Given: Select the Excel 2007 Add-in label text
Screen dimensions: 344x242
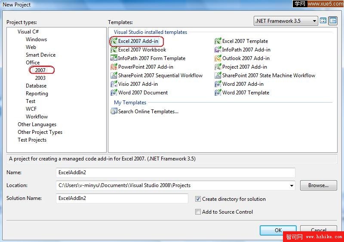Looking at the screenshot, I should click(x=138, y=41).
